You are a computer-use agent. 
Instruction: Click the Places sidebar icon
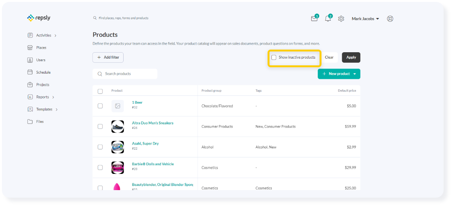point(30,48)
